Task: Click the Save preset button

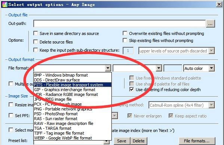Action: point(122,141)
